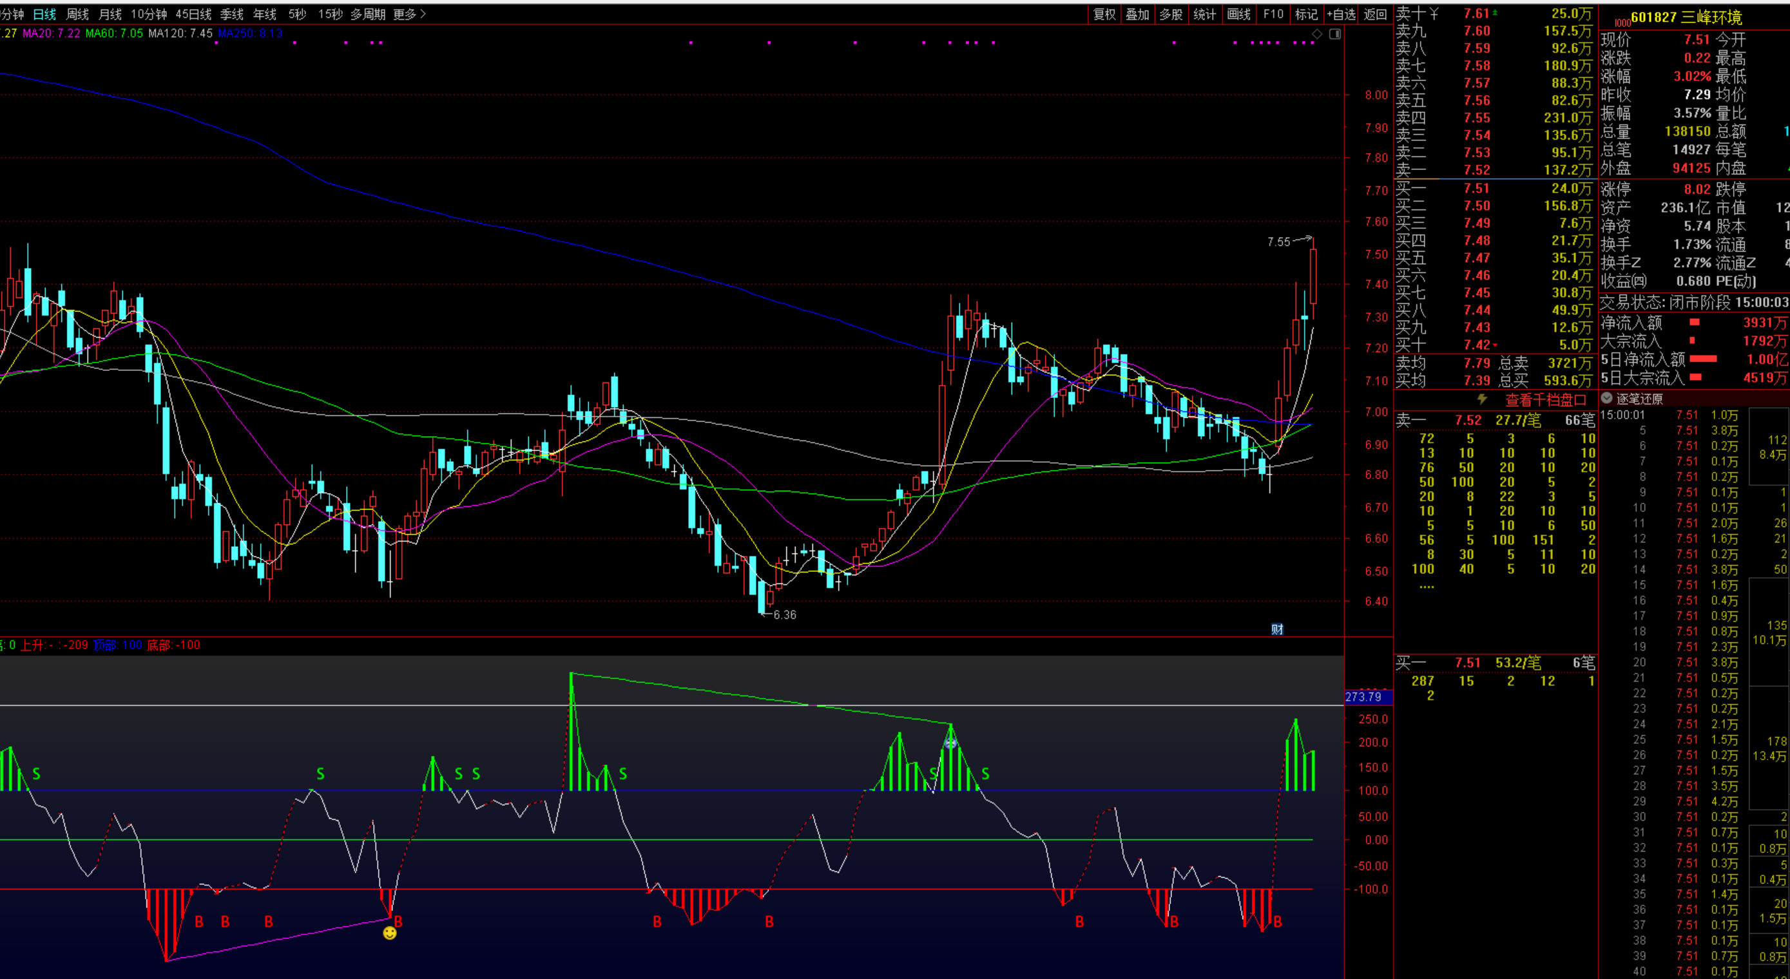This screenshot has width=1790, height=979.
Task: Add stock via +自选 button
Action: pos(1341,14)
